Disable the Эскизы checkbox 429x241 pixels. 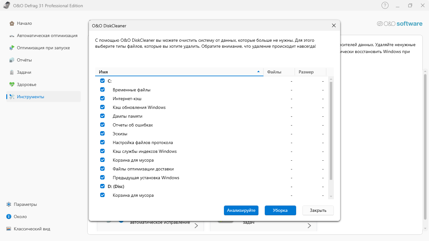(x=102, y=133)
